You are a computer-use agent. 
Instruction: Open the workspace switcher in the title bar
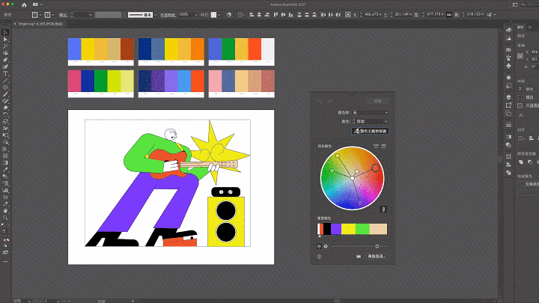coord(517,4)
